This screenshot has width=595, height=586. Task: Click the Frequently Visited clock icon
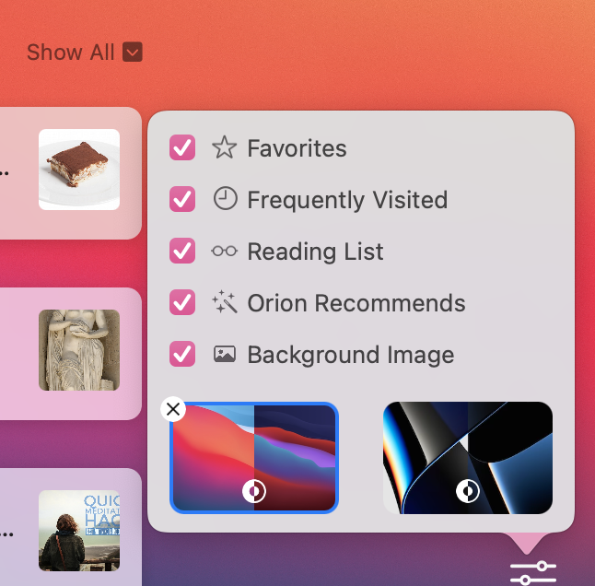click(225, 198)
